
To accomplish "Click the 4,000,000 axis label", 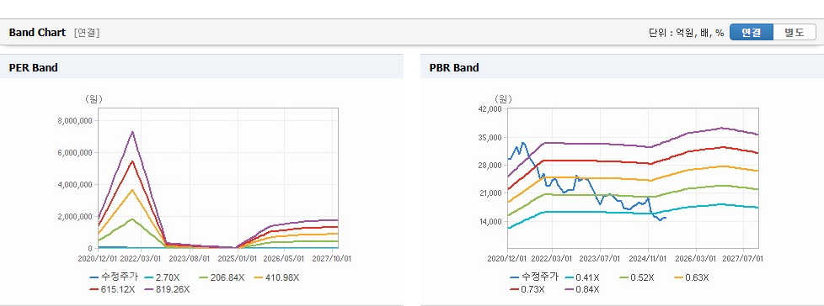I will click(75, 184).
